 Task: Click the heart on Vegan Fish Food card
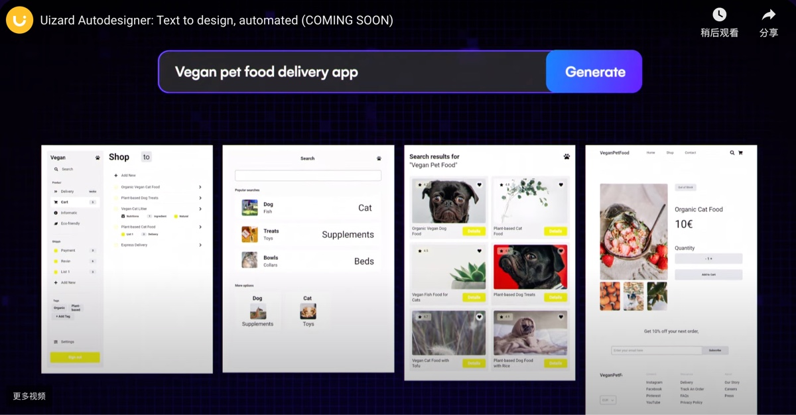[479, 251]
